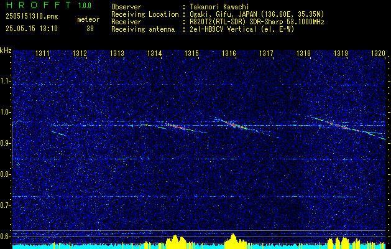Screen dimensions: 391x249
Task: Click the version number 1.0.0
Action: click(x=85, y=6)
